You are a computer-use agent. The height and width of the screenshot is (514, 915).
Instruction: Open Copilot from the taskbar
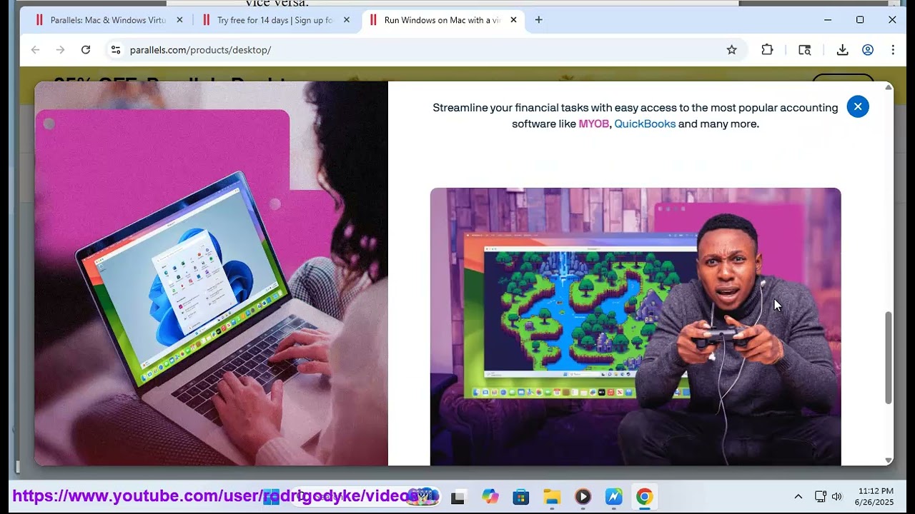(x=490, y=497)
